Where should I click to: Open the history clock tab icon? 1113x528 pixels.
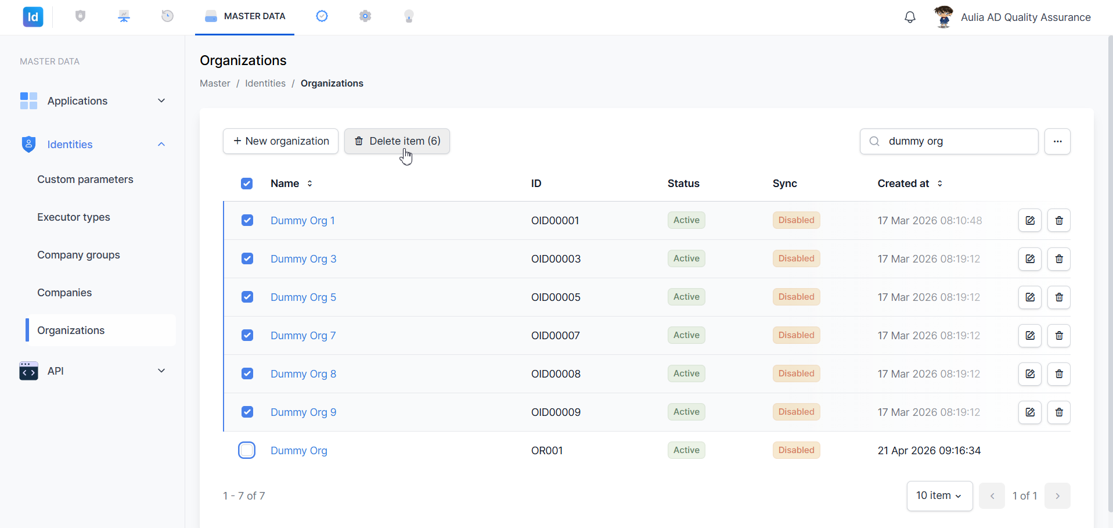point(167,16)
